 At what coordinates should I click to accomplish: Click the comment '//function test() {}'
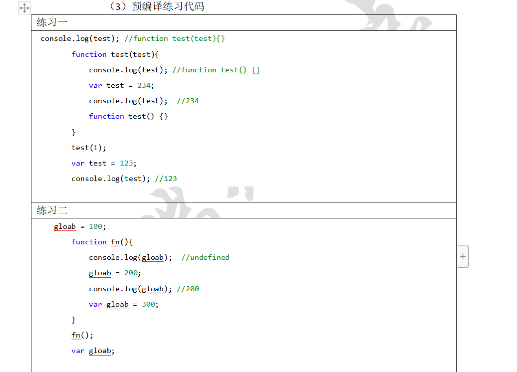click(216, 70)
